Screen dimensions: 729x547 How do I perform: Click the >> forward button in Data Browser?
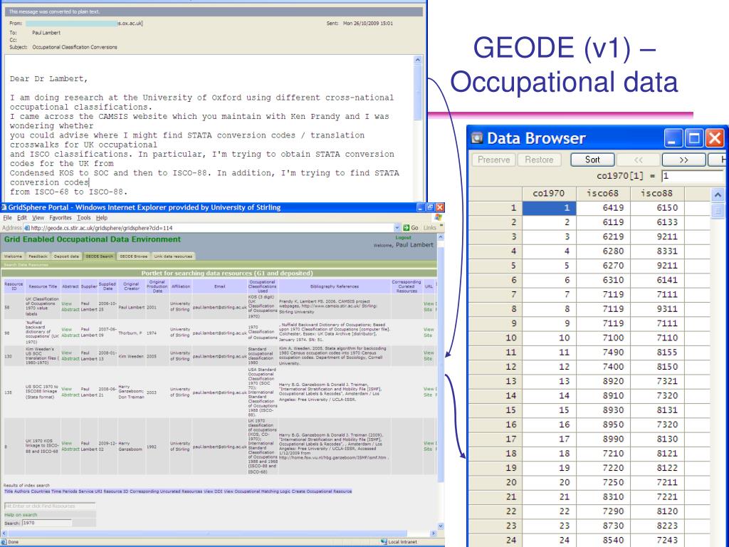(683, 160)
